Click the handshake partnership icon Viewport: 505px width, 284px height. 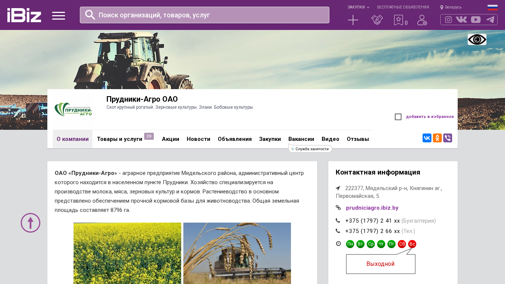(x=377, y=20)
